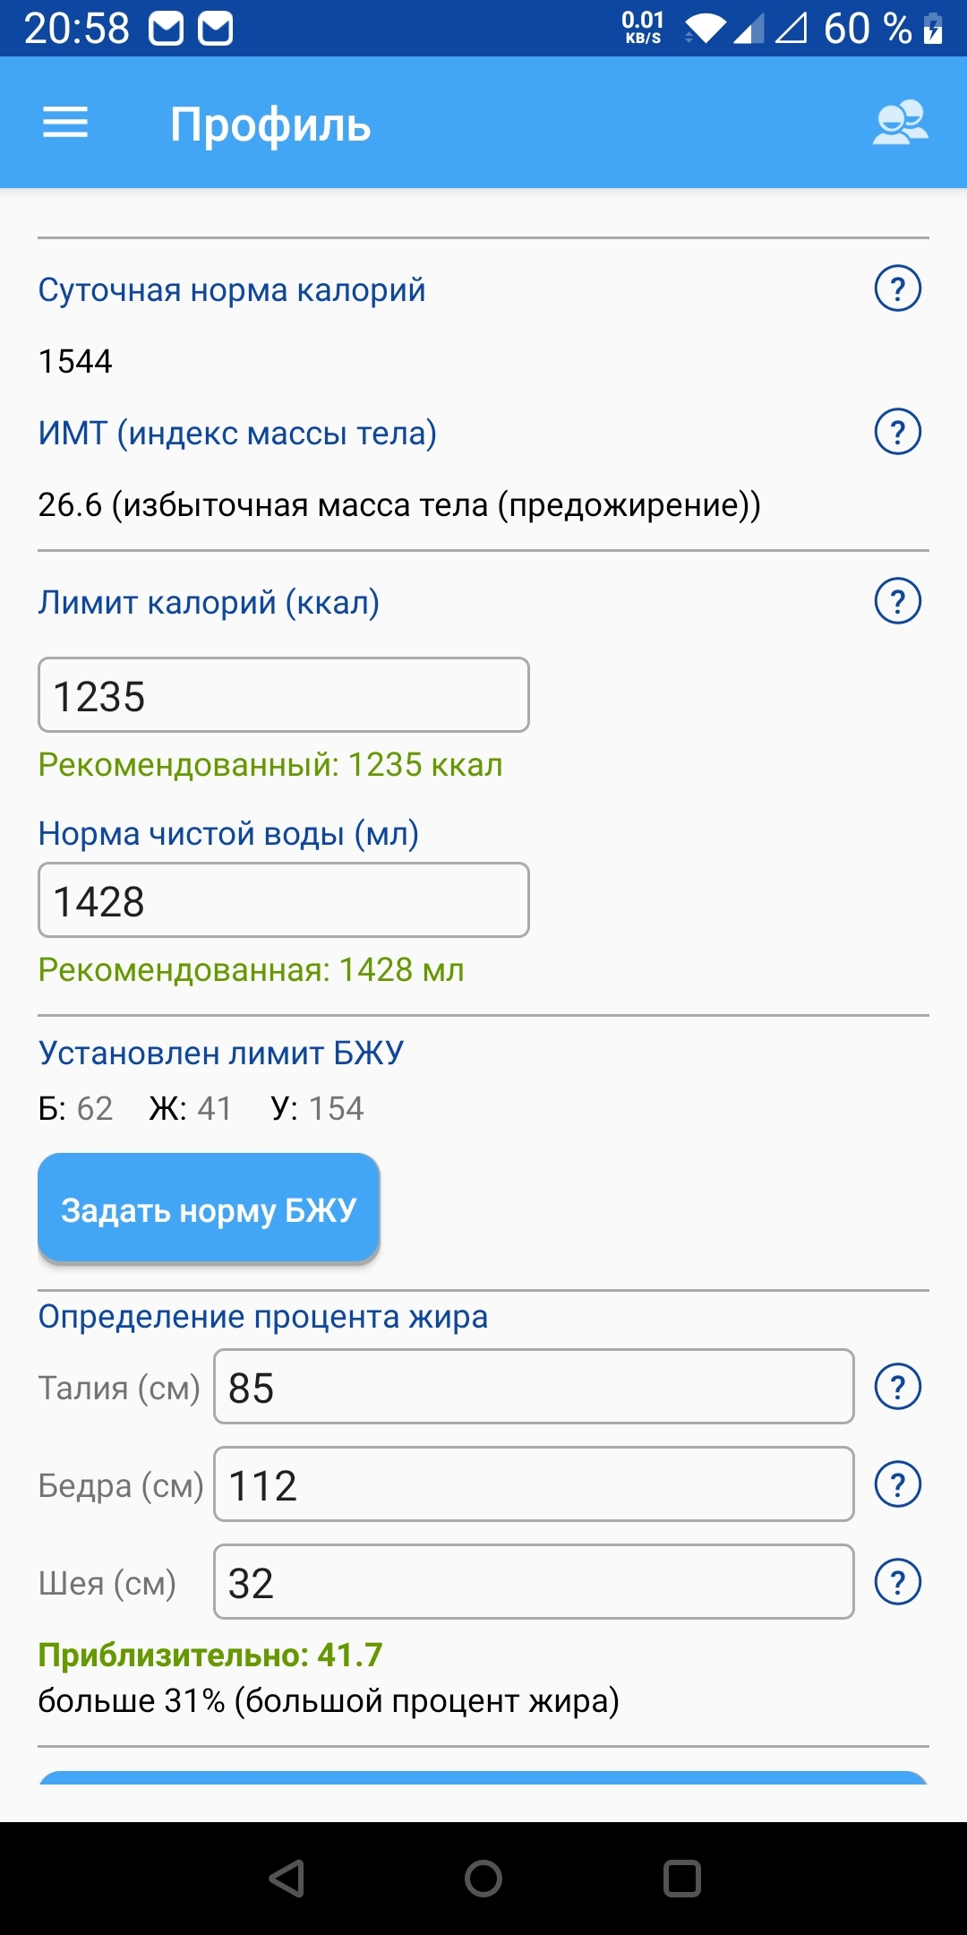Screen dimensions: 967x1935
Task: Open help for hips measurement
Action: point(897,1484)
